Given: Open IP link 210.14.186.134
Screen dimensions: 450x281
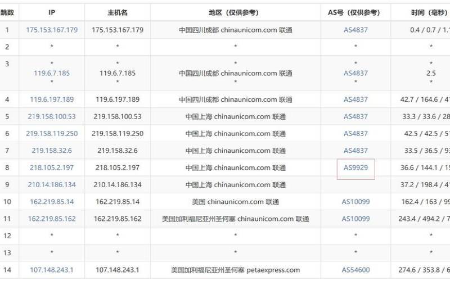Looking at the screenshot, I should pos(52,185).
